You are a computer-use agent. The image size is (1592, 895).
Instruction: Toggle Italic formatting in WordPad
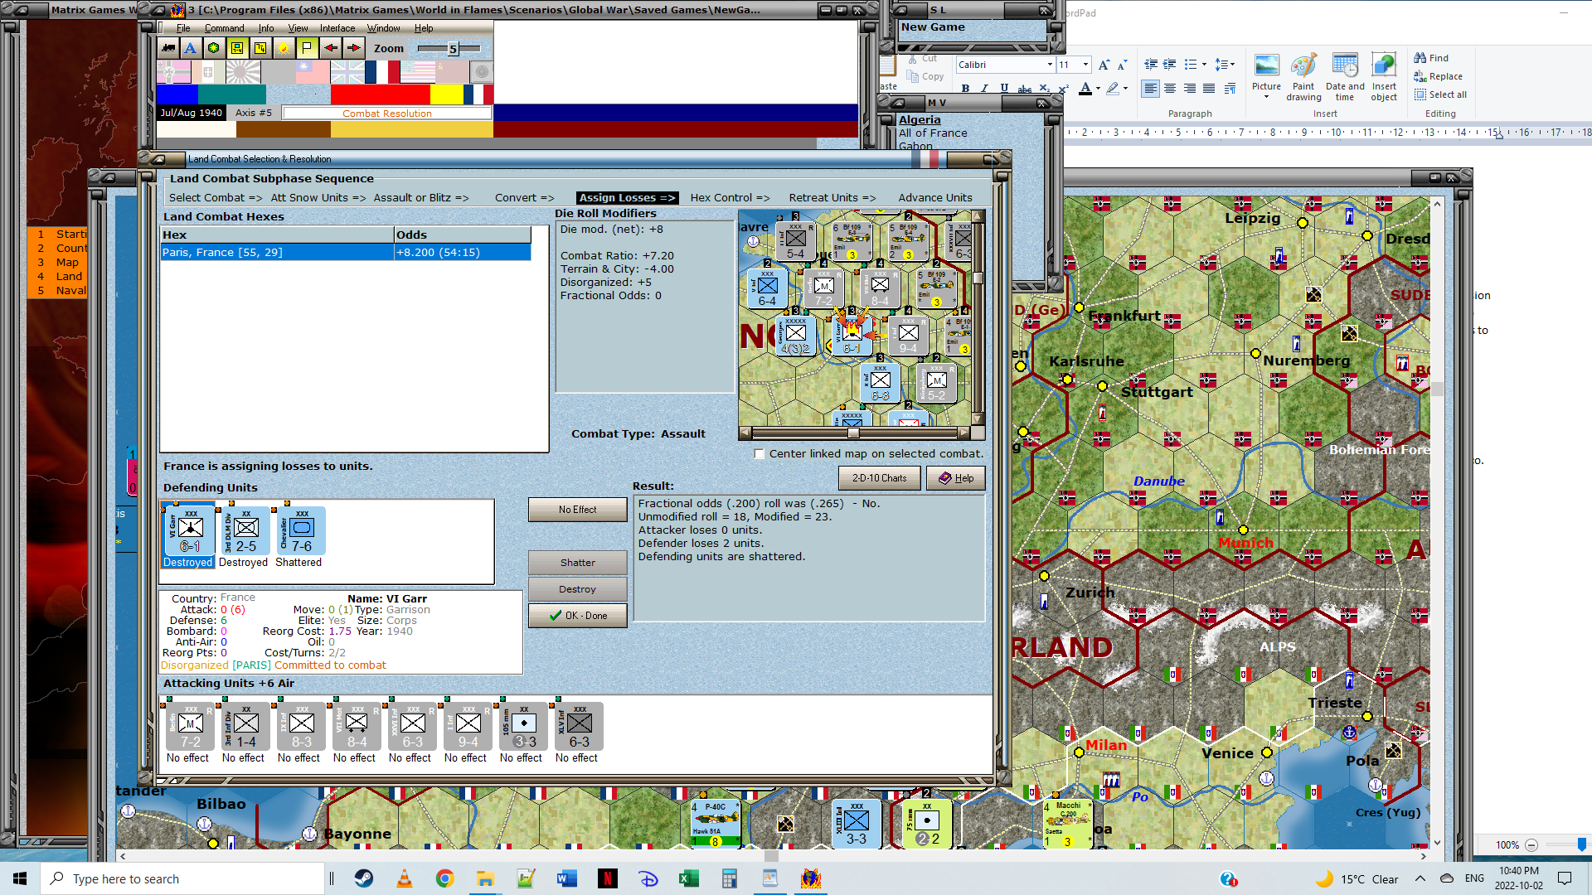pyautogui.click(x=984, y=88)
